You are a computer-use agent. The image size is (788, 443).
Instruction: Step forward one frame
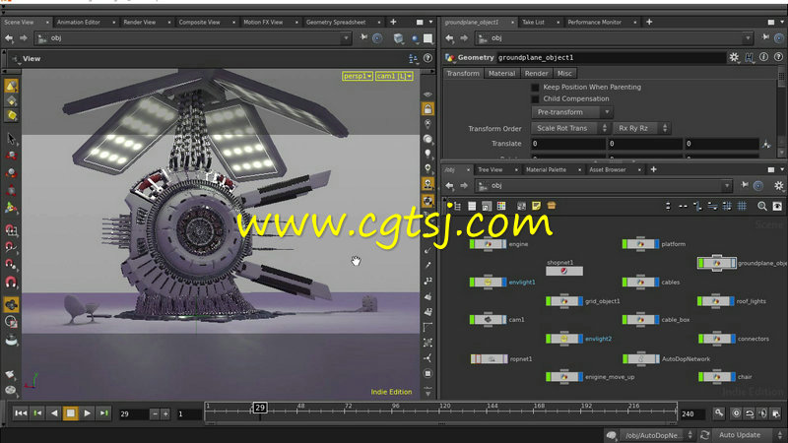pos(103,413)
